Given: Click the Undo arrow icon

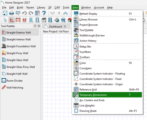Looking at the screenshot, I should 24,13.
